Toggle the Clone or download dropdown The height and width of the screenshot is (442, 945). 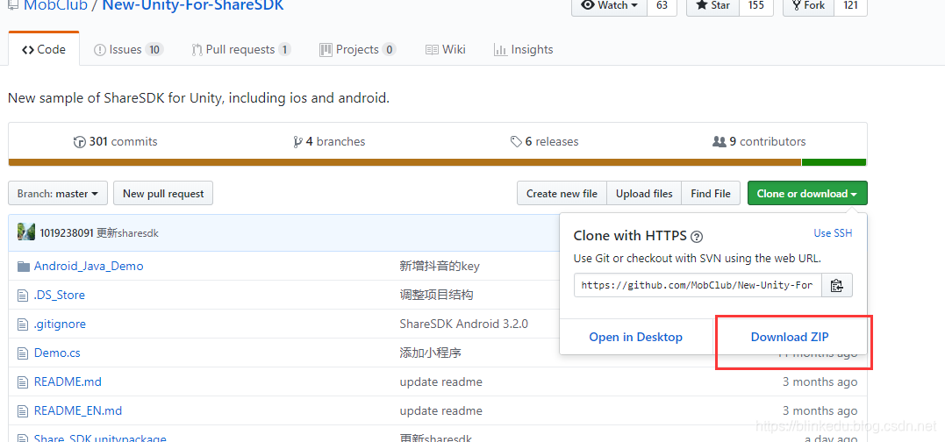pos(807,193)
